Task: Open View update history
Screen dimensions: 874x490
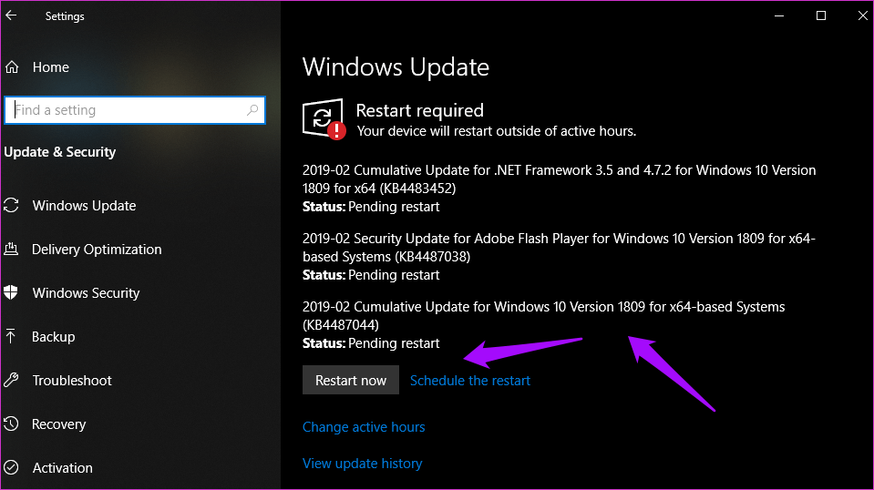Action: (362, 464)
